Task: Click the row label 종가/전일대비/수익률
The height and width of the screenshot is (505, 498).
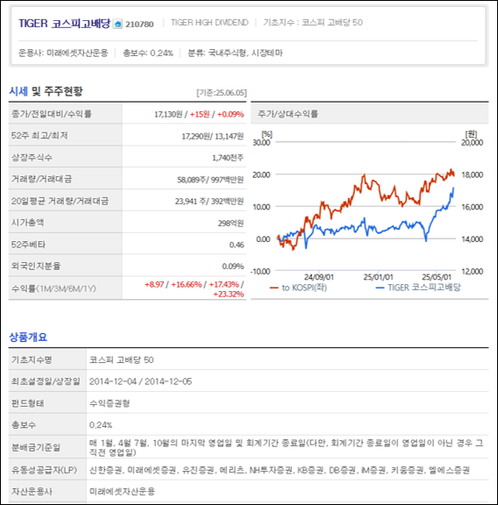Action: 52,114
